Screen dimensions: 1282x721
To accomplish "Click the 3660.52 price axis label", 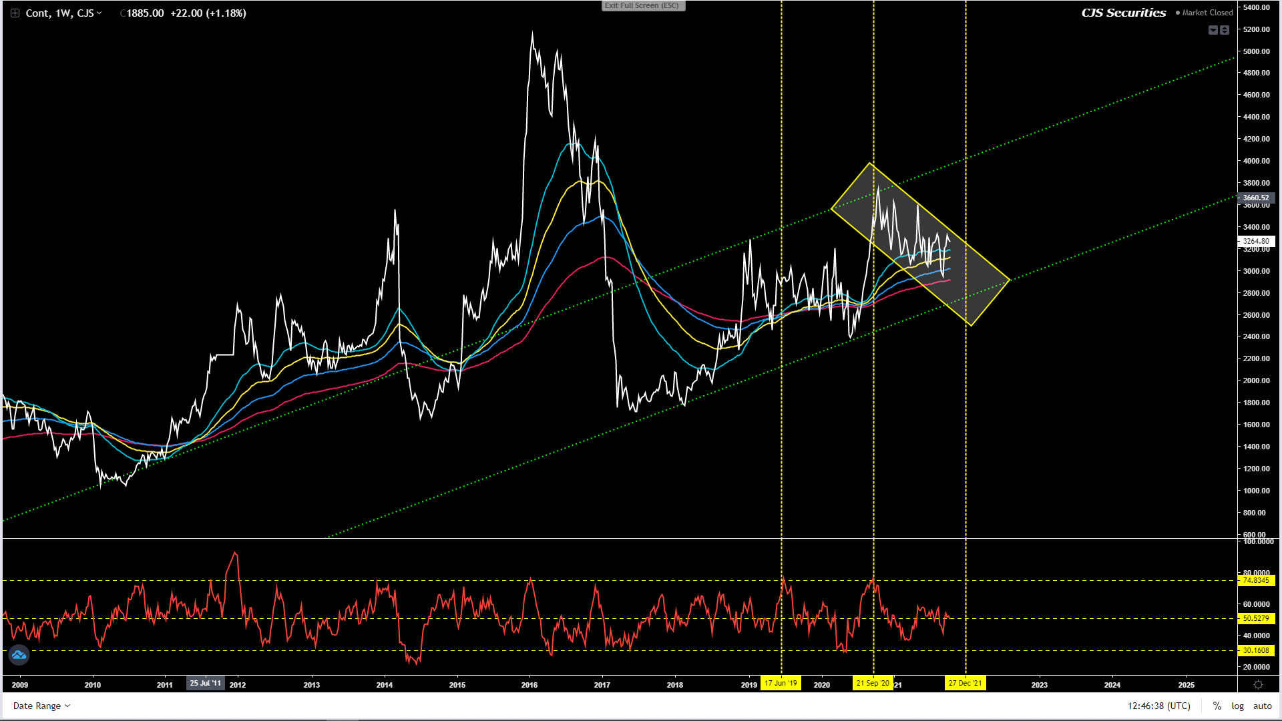I will pyautogui.click(x=1255, y=198).
